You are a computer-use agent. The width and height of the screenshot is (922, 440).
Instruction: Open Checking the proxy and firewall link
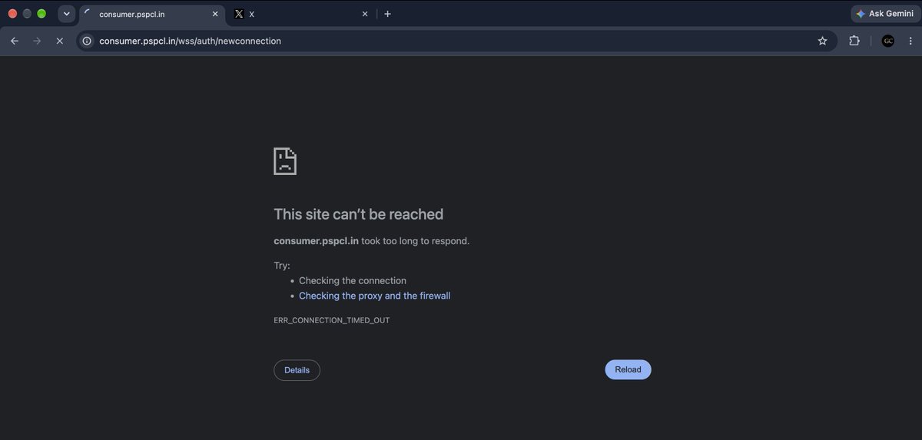click(374, 296)
